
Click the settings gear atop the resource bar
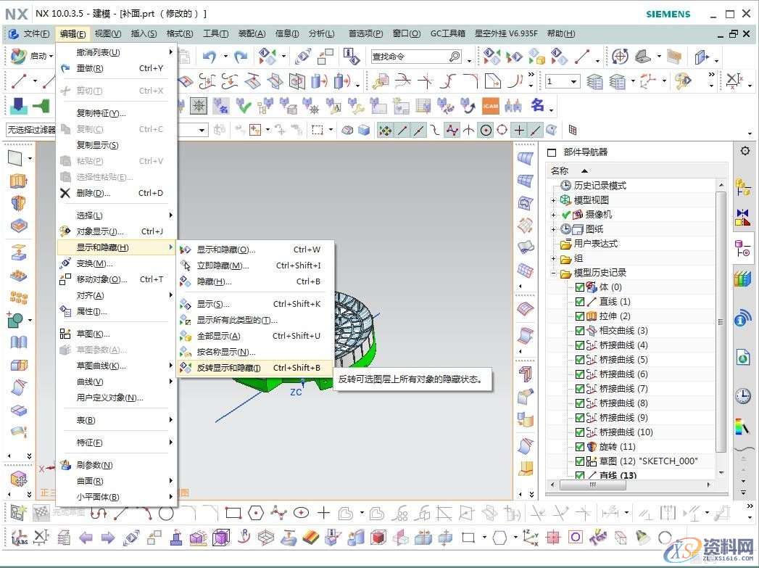(x=745, y=152)
